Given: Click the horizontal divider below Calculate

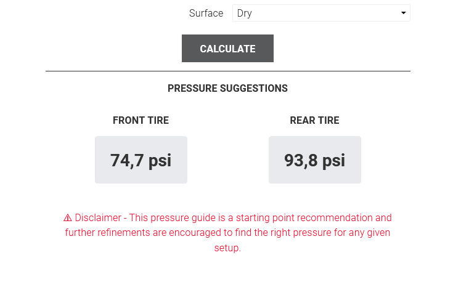Looking at the screenshot, I should pos(227,71).
